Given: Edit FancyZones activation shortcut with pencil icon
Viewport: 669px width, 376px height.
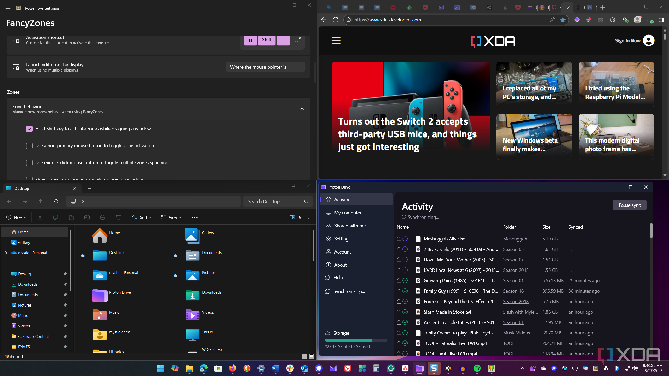Looking at the screenshot, I should click(298, 40).
